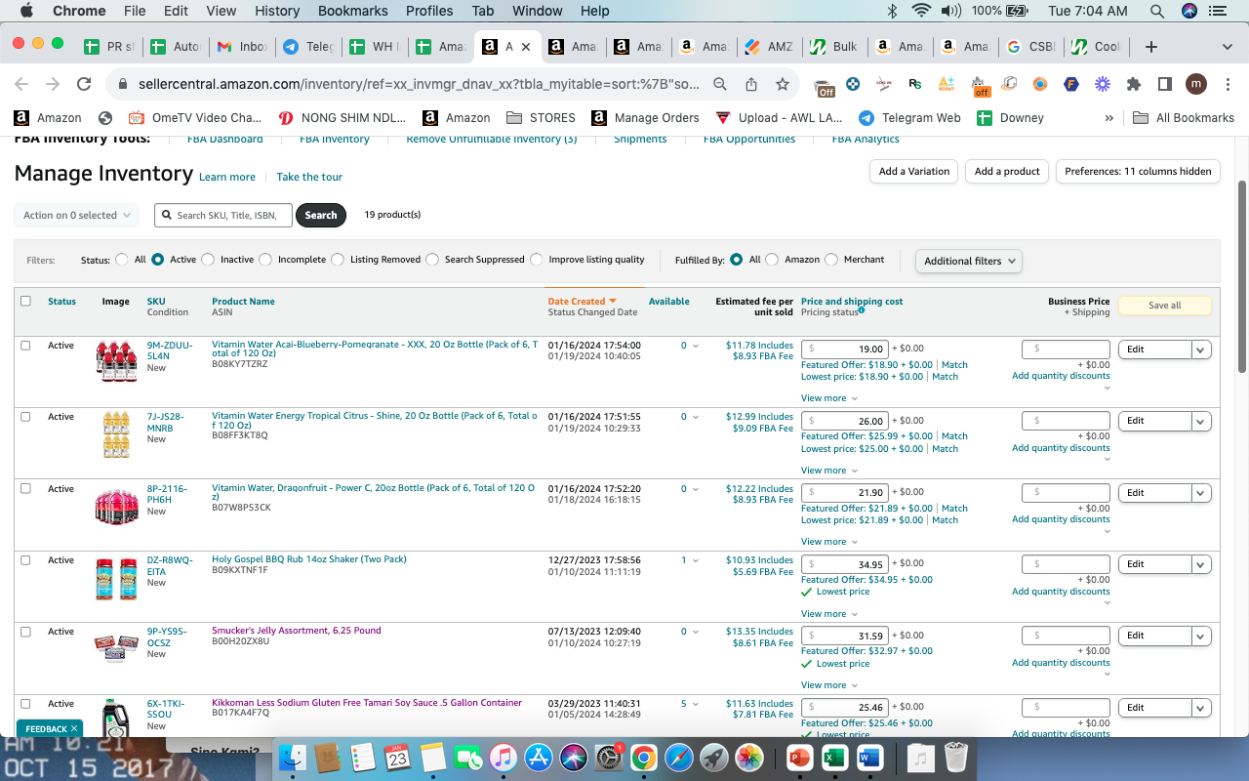Click the share icon in the address bar

[x=751, y=84]
